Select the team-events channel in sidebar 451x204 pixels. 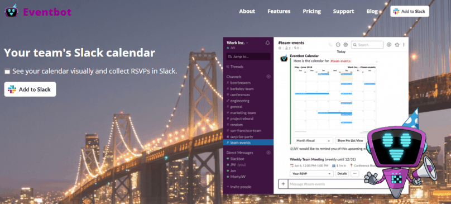(248, 143)
